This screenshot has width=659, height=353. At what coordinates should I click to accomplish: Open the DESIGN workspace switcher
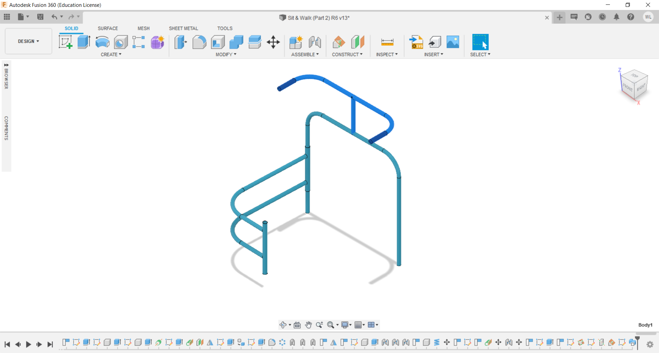(x=28, y=41)
